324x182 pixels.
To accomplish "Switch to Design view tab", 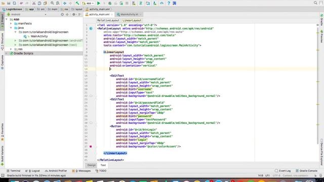I will (x=91, y=165).
